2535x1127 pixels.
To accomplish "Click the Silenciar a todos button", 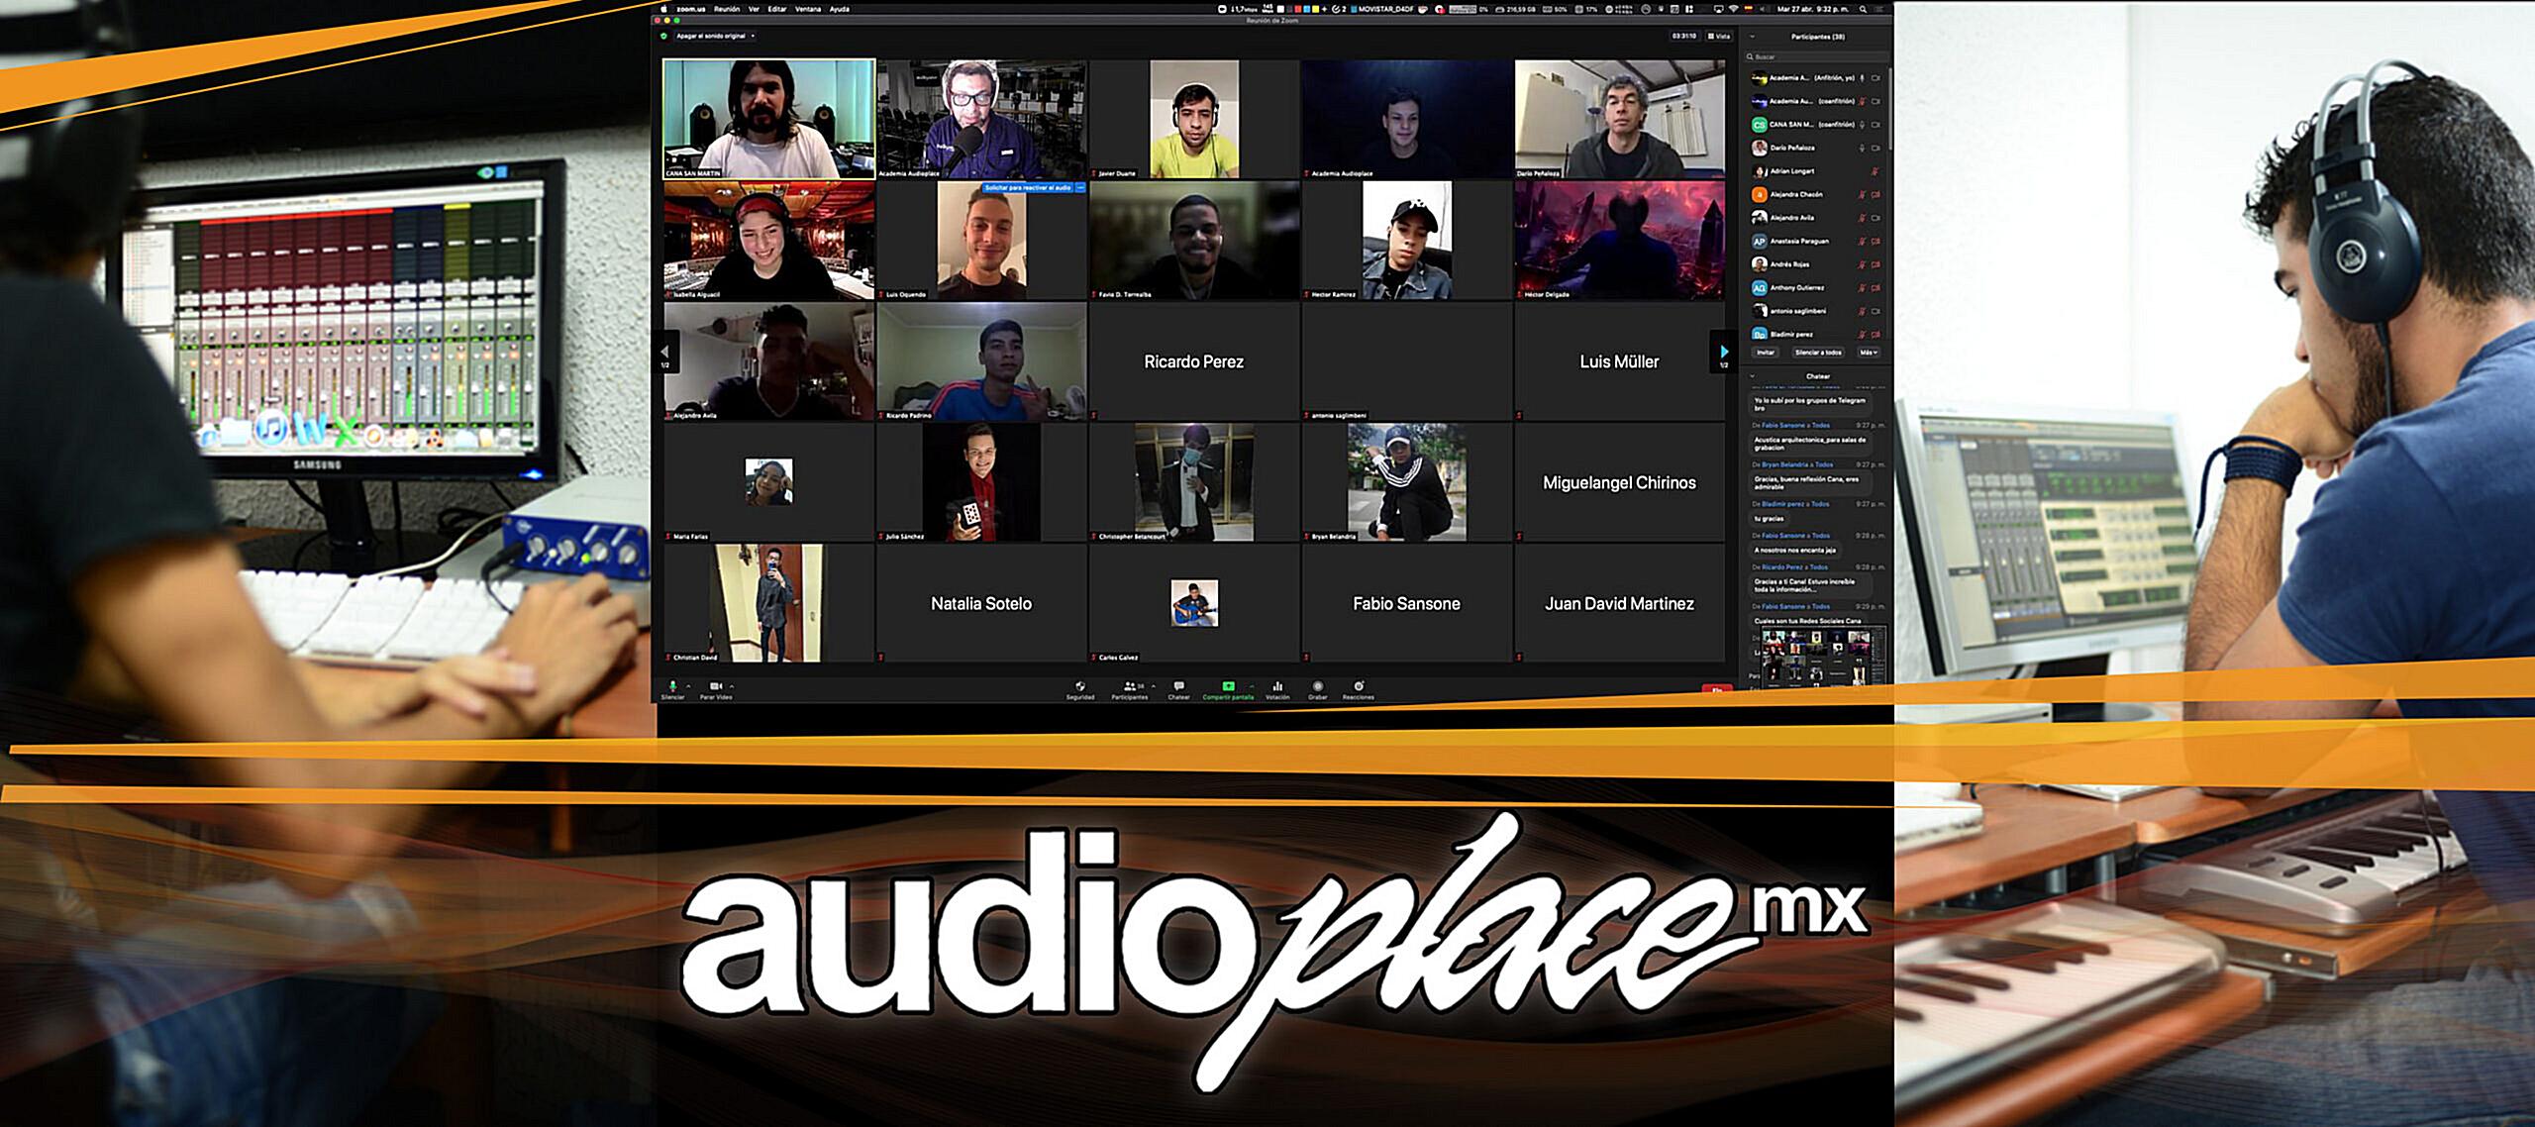I will [x=1818, y=353].
